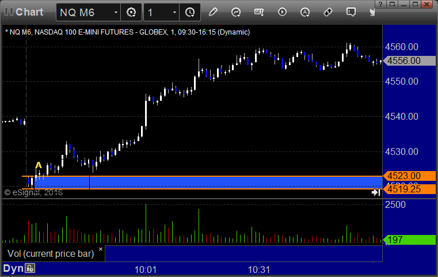Open the circled A alerts icon menu
The height and width of the screenshot is (277, 438).
click(305, 12)
